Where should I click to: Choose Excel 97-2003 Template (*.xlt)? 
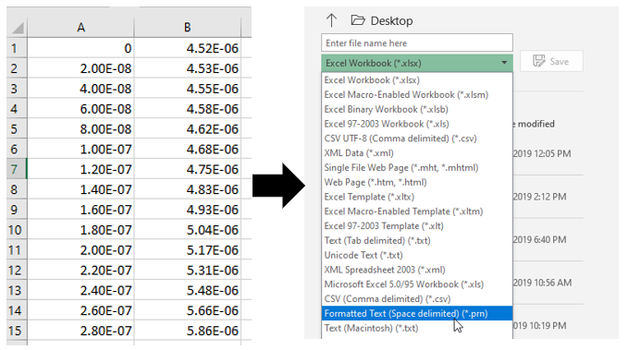pyautogui.click(x=417, y=226)
